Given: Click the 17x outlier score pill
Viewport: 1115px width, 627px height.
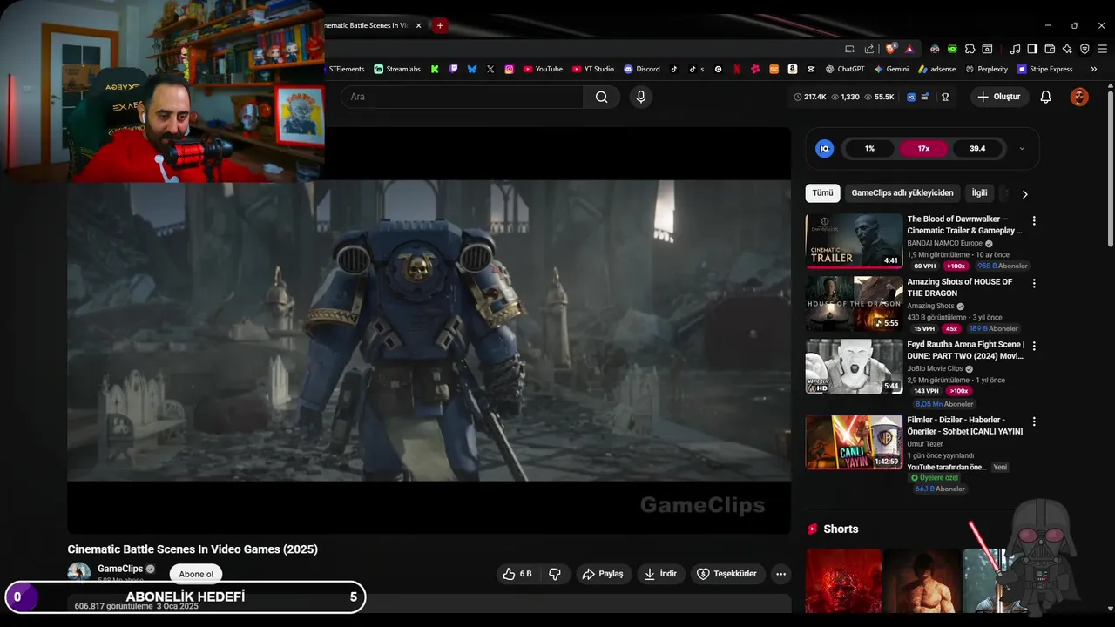Looking at the screenshot, I should coord(923,149).
